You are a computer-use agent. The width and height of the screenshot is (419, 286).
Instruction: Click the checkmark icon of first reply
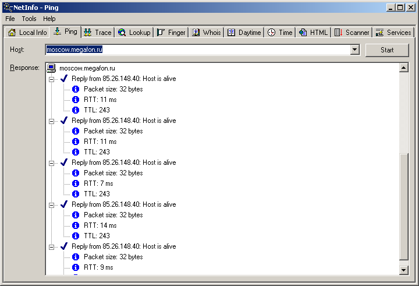[x=64, y=79]
